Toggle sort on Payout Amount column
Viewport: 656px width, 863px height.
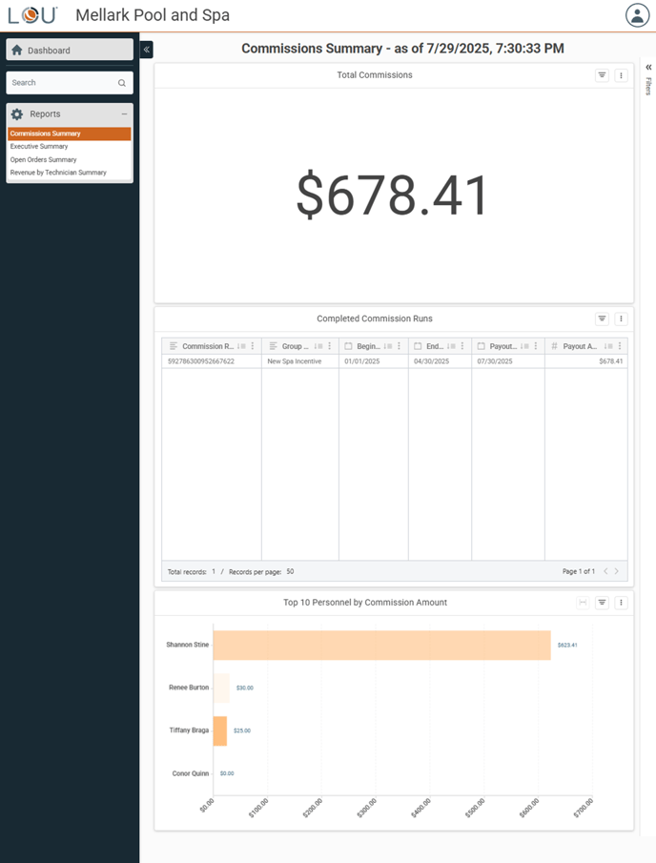click(x=607, y=346)
